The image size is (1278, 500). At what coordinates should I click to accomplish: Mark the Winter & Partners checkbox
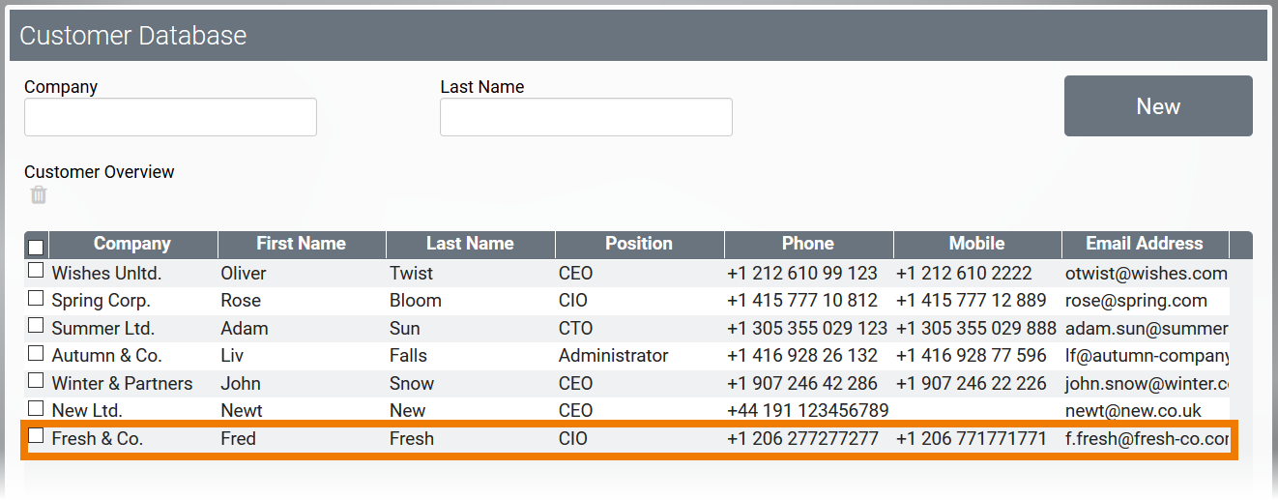[36, 381]
